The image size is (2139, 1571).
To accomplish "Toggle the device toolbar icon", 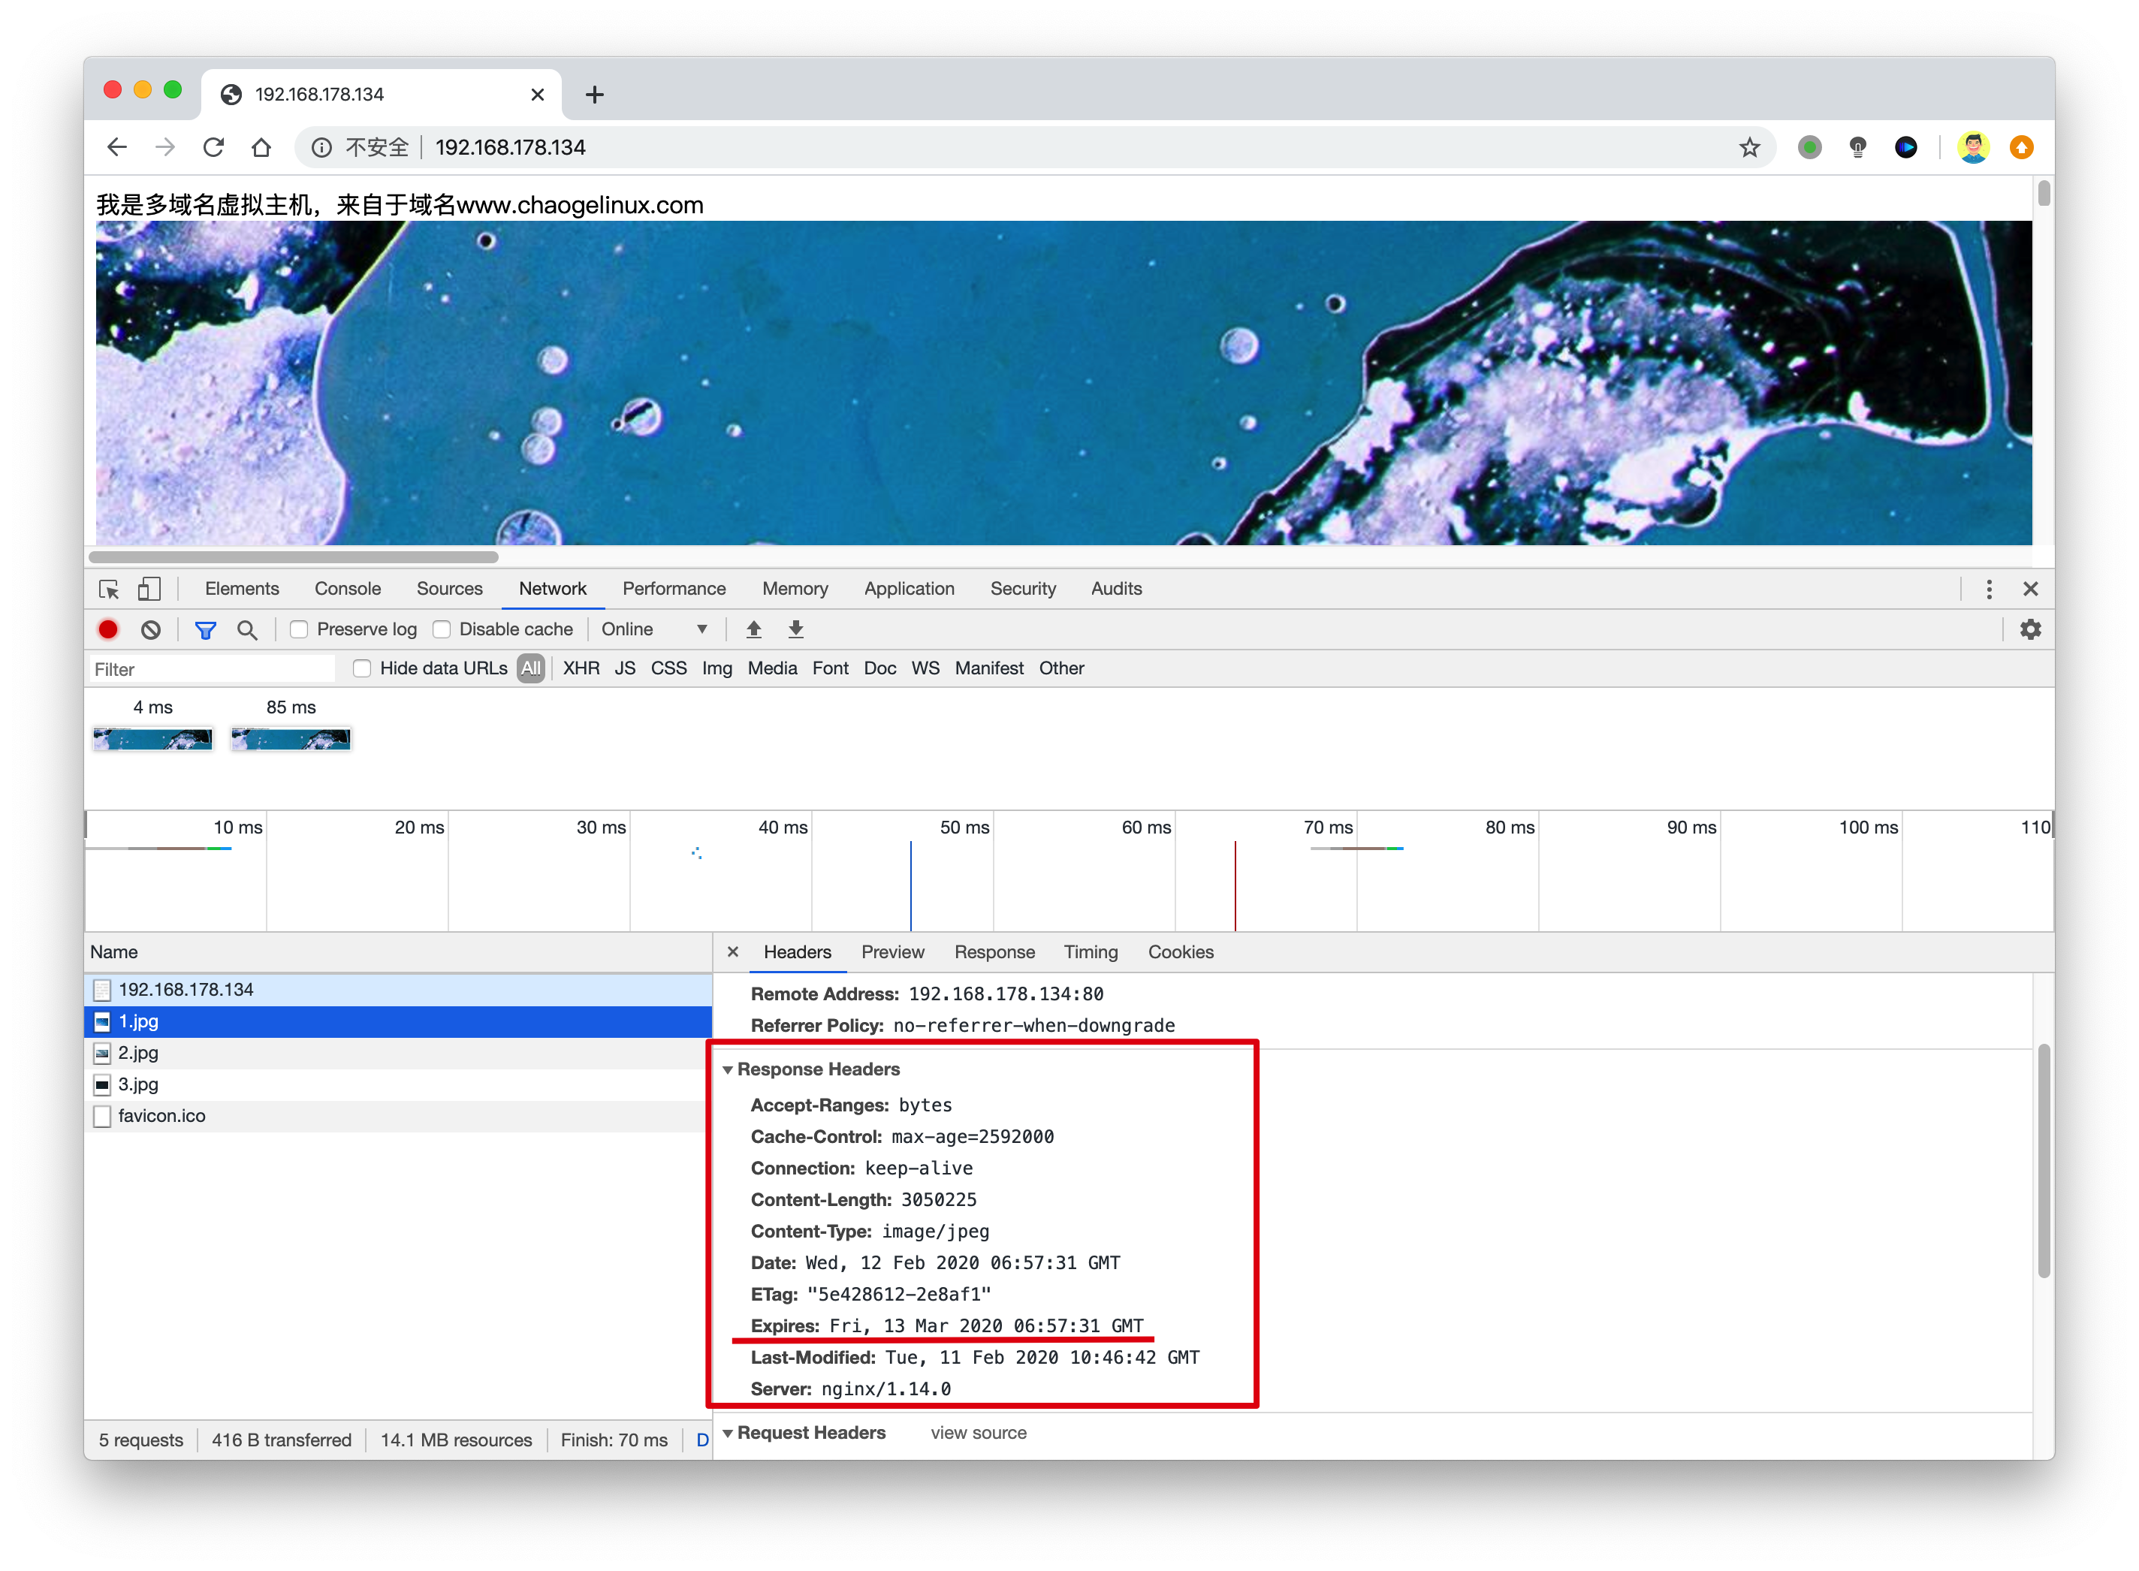I will 149,589.
